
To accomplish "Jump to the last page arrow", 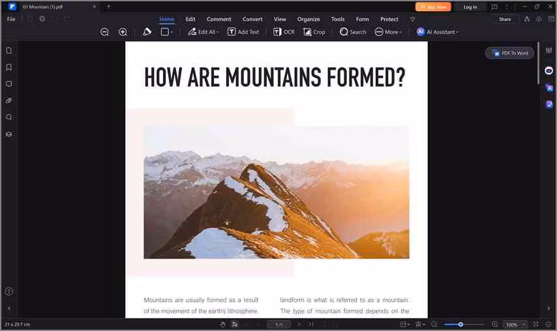I will click(x=311, y=324).
